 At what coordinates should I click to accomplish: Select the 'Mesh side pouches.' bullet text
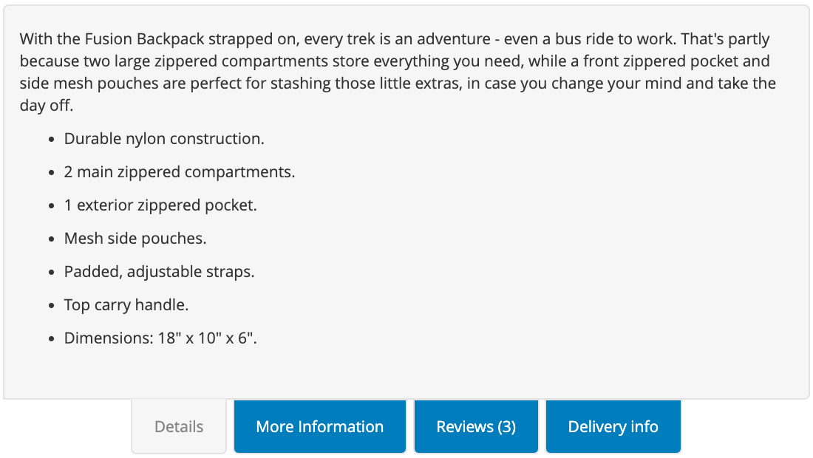click(135, 239)
